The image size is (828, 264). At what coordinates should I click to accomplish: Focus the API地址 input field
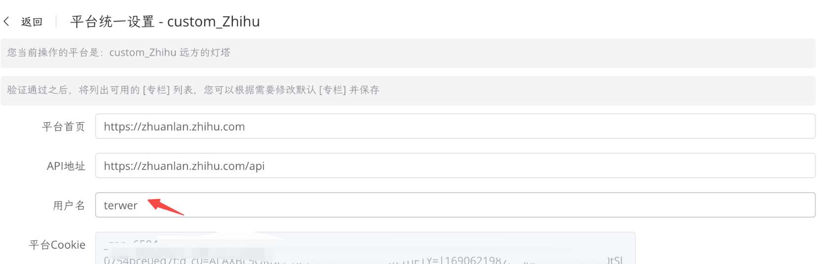[x=455, y=166]
